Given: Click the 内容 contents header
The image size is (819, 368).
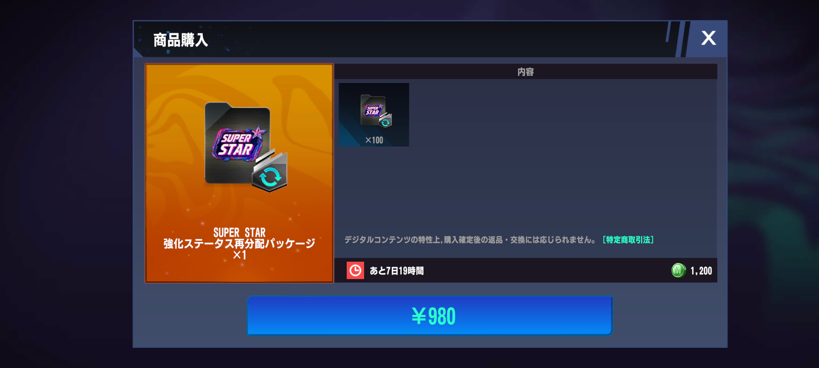Looking at the screenshot, I should 526,72.
